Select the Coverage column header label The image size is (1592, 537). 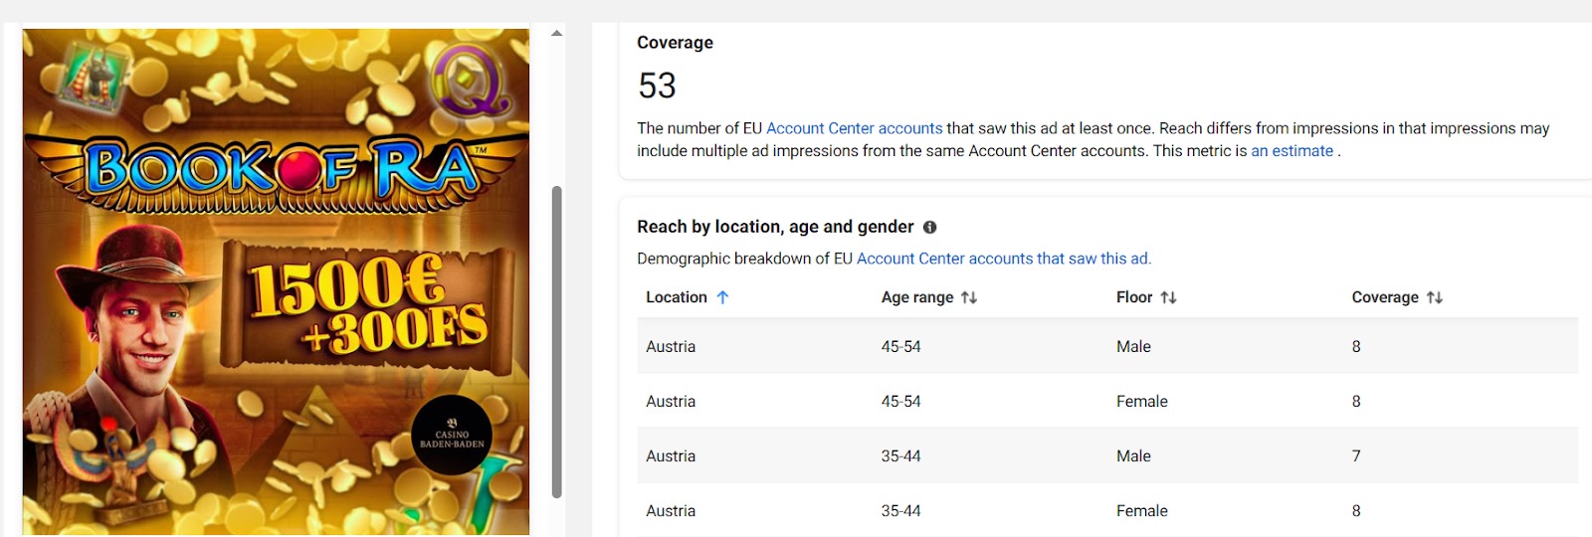[x=1384, y=297]
